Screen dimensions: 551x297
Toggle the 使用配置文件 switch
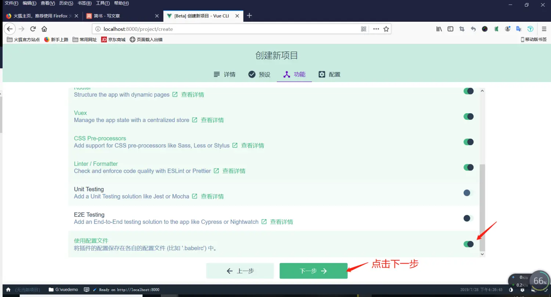click(x=468, y=244)
